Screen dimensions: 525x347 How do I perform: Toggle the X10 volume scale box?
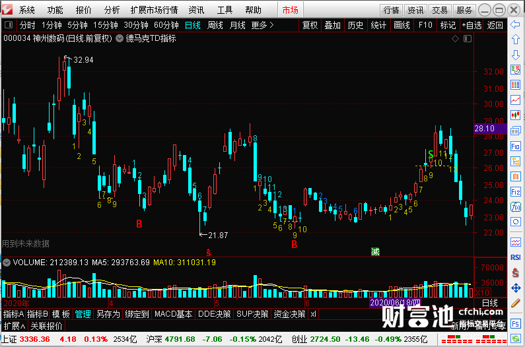pos(483,292)
